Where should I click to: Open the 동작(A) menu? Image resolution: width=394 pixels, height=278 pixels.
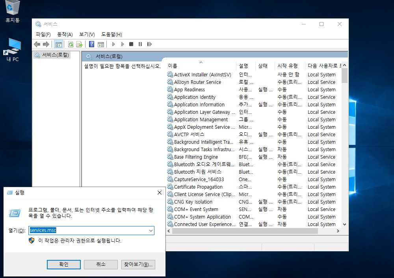pos(65,34)
